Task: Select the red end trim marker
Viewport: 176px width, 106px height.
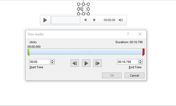Action: [x=144, y=52]
